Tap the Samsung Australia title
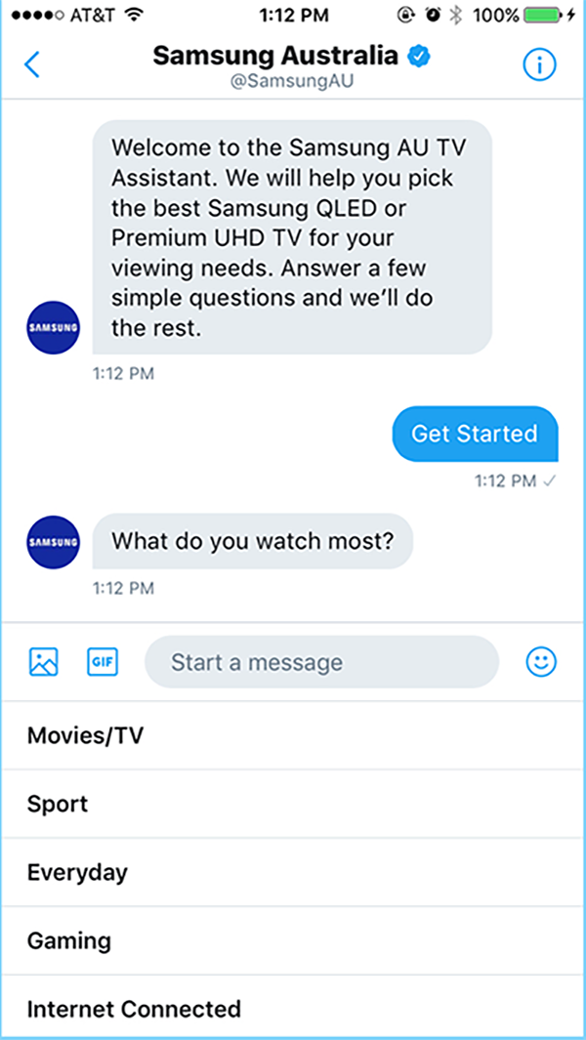The image size is (586, 1040). point(275,57)
